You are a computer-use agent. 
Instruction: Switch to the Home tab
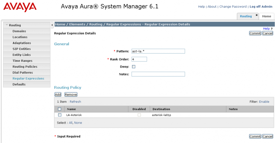(267, 16)
